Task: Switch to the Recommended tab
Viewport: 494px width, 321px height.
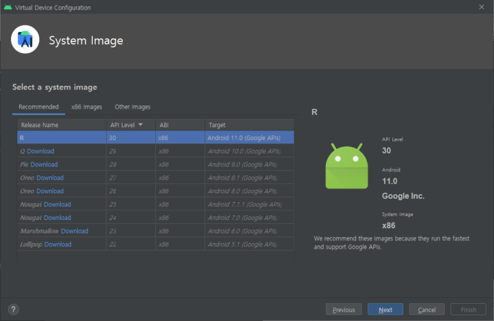Action: 38,107
